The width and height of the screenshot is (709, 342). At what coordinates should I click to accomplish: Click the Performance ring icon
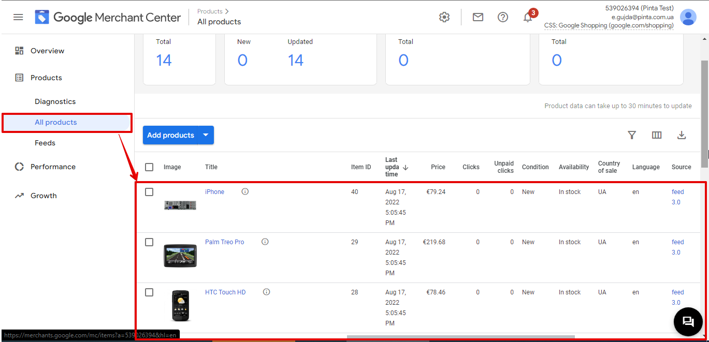coord(19,167)
